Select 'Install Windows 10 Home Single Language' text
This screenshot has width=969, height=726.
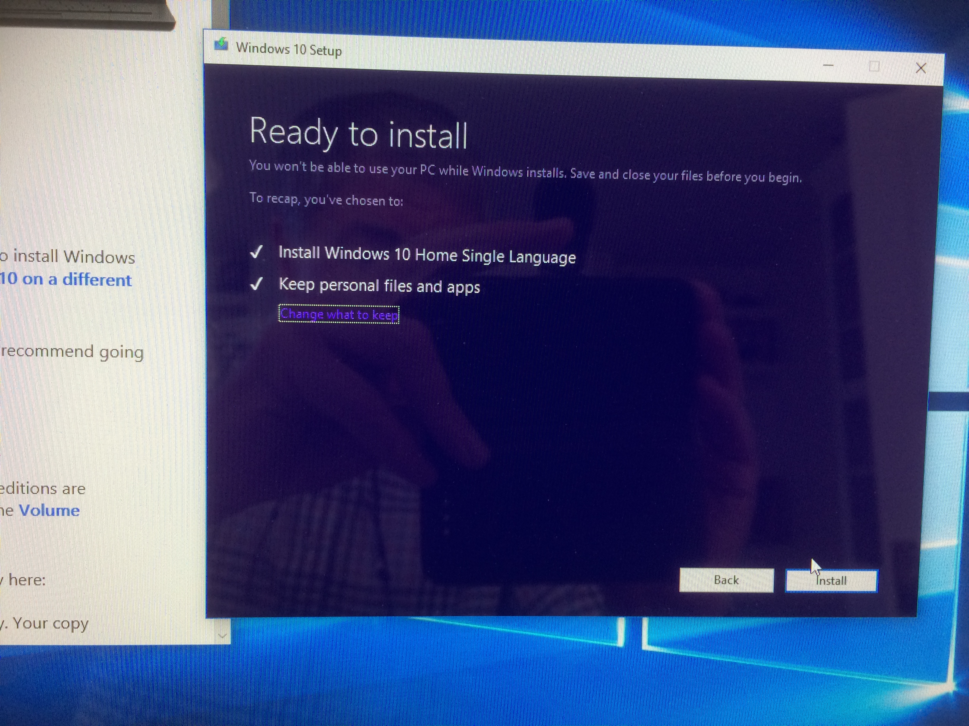tap(427, 255)
